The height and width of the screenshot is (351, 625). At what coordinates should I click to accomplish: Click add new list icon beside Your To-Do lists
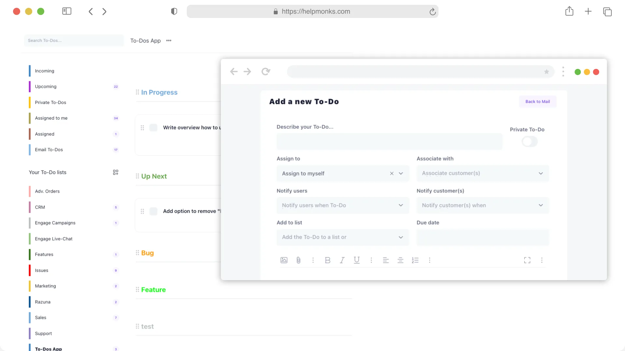tap(116, 172)
